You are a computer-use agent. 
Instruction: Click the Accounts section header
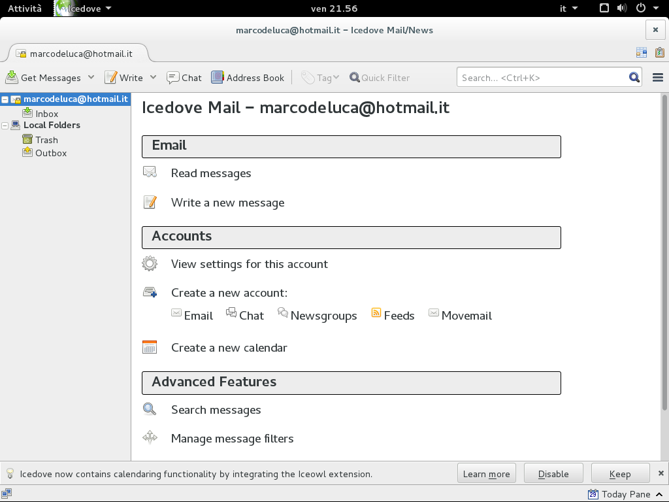(351, 237)
